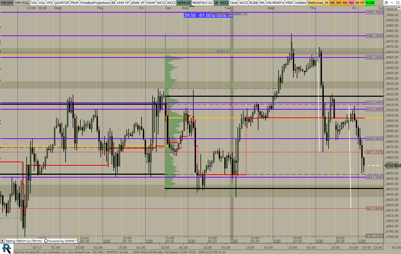The image size is (401, 254).
Task: Click the restore window icon
Action: pyautogui.click(x=386, y=3)
